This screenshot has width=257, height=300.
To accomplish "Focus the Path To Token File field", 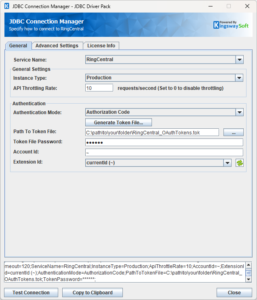I will pos(152,132).
